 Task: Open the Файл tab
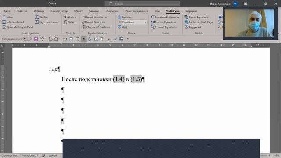pos(7,11)
